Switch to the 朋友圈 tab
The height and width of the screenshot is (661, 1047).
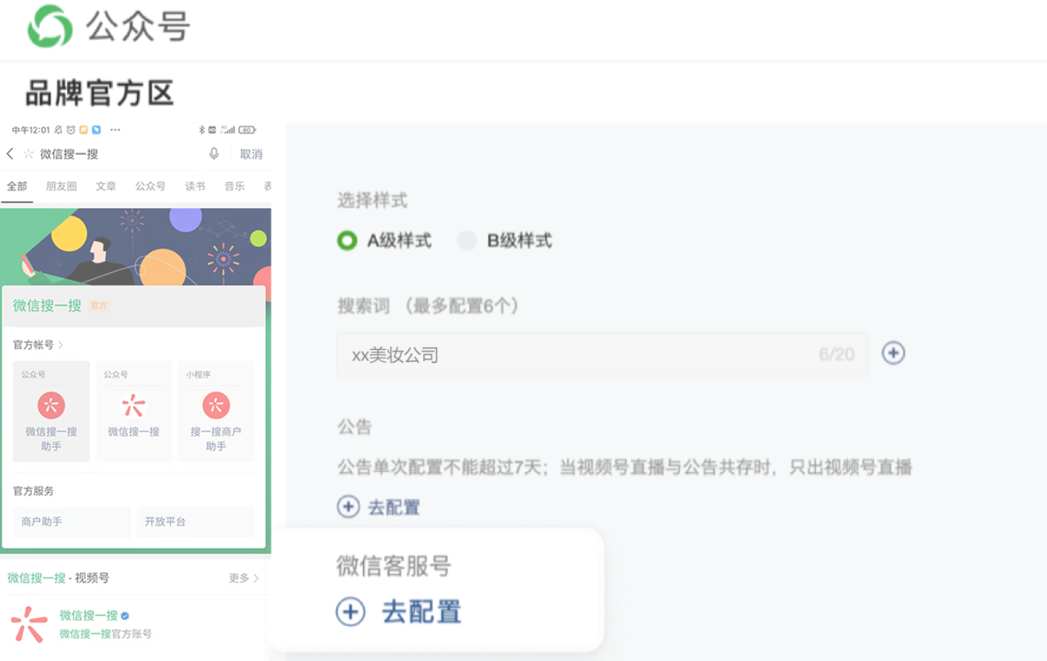pos(61,186)
